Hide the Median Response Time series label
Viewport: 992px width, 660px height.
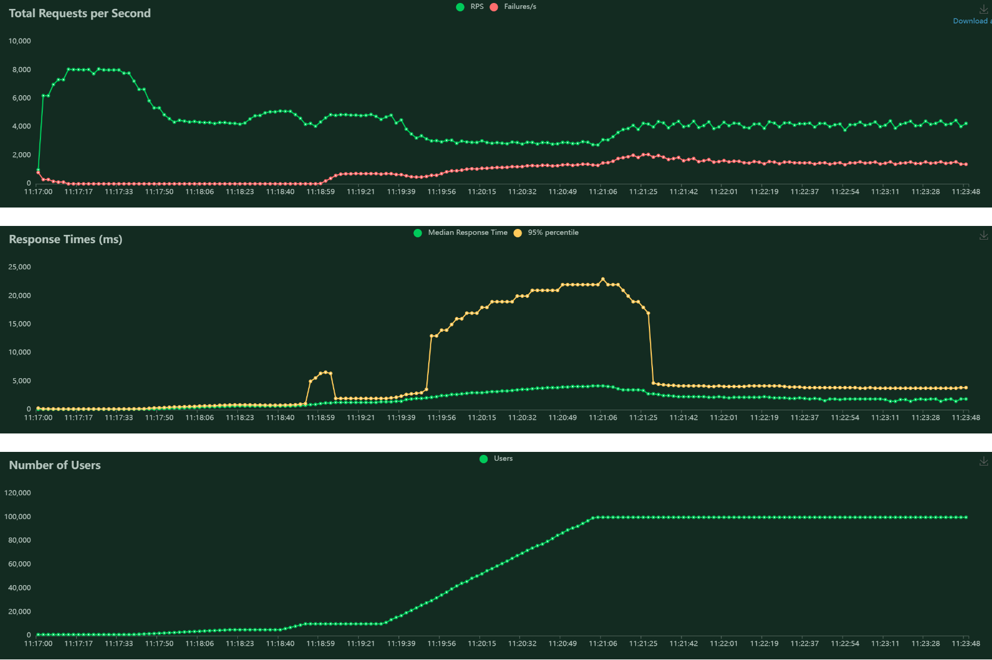coord(468,232)
